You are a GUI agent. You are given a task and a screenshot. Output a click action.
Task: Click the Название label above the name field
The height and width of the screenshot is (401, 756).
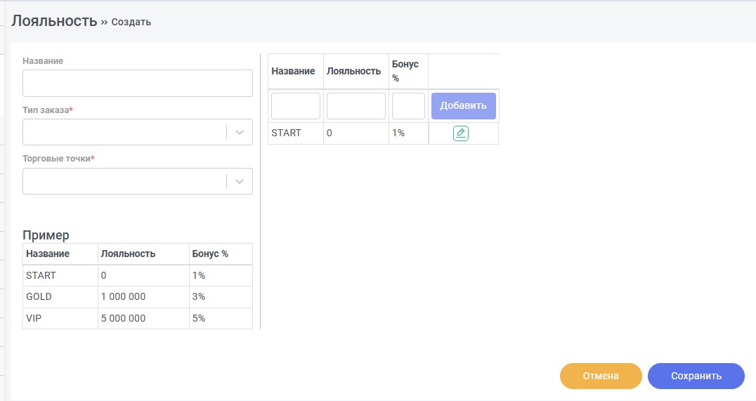pos(43,60)
